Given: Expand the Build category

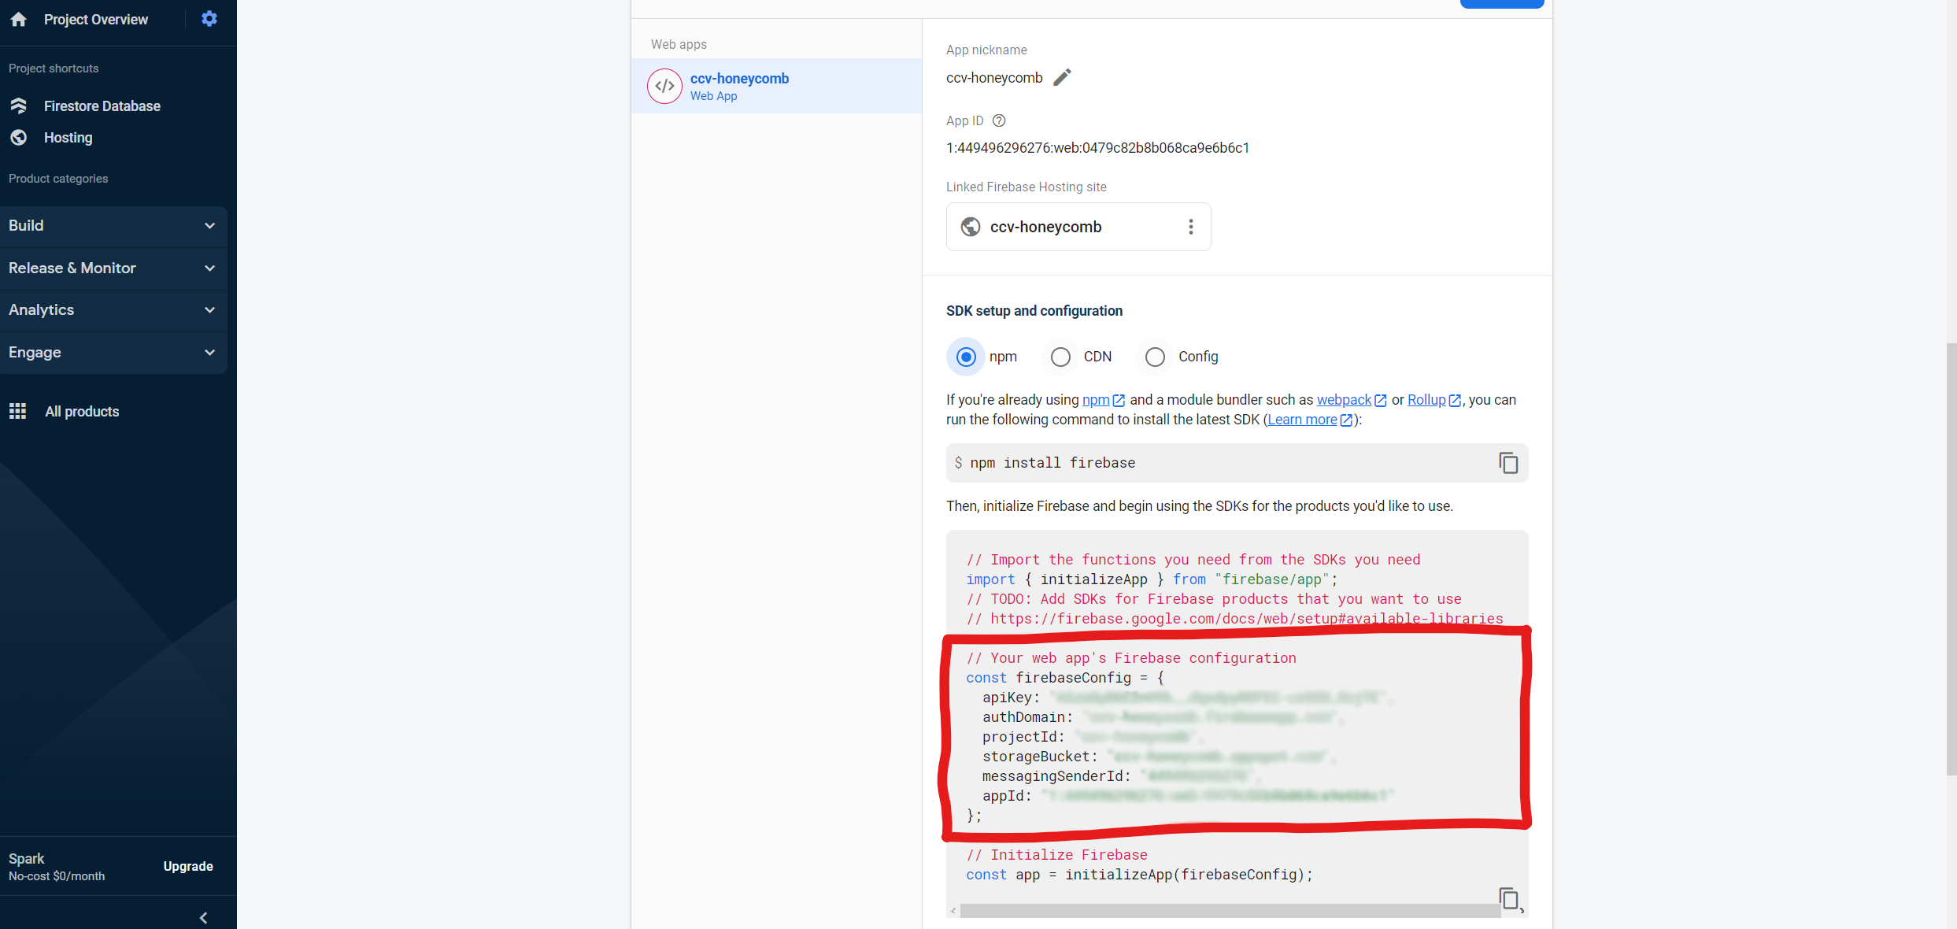Looking at the screenshot, I should 113,226.
